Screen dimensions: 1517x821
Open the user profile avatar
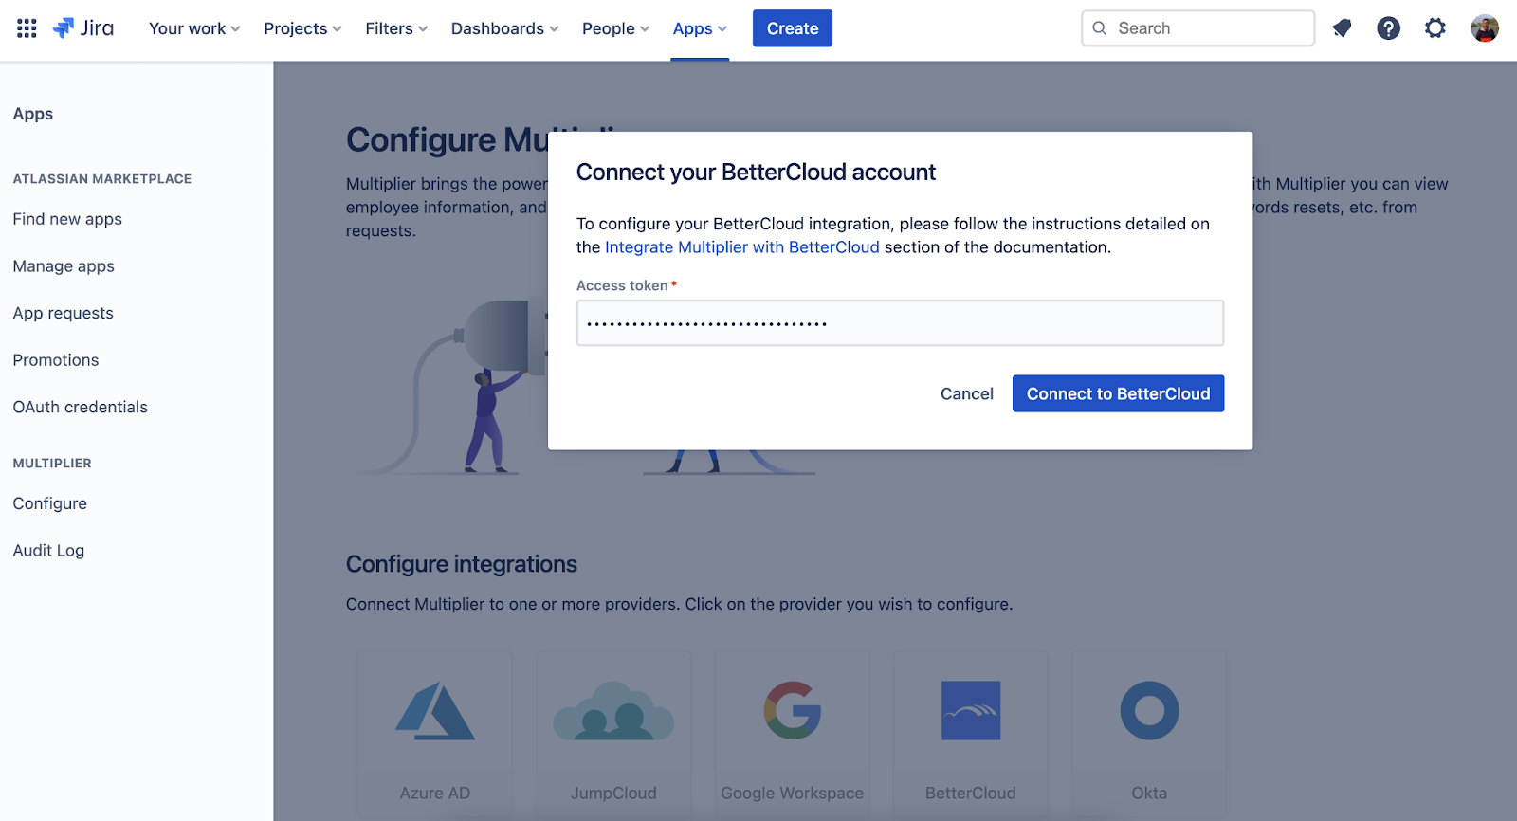point(1485,28)
